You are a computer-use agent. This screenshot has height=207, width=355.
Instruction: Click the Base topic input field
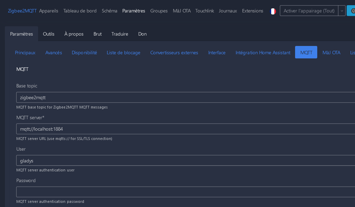(x=185, y=97)
